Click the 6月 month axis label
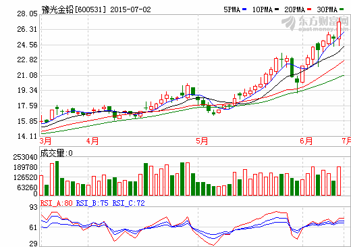The width and height of the screenshot is (351, 247). pos(306,141)
